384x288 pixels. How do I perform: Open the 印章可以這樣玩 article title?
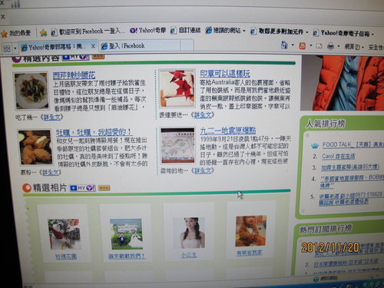(x=225, y=74)
